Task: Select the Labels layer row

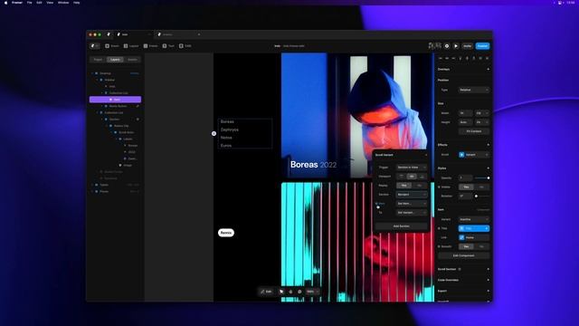Action: (128, 139)
